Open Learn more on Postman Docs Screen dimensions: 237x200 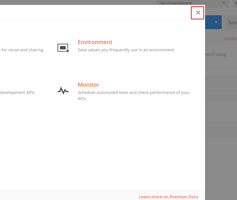[x=168, y=197]
